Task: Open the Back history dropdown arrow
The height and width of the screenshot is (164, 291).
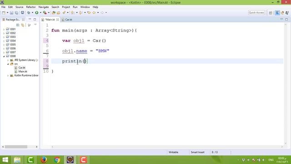Action: [x=98, y=13]
